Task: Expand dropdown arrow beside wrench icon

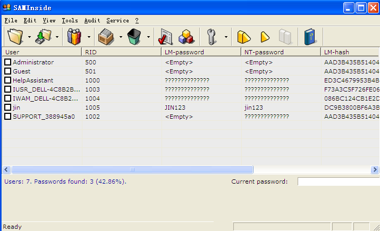Action: tap(226, 37)
